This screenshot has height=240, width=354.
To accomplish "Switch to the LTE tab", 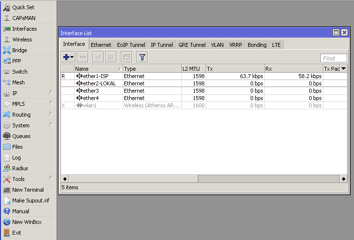I will [x=276, y=45].
